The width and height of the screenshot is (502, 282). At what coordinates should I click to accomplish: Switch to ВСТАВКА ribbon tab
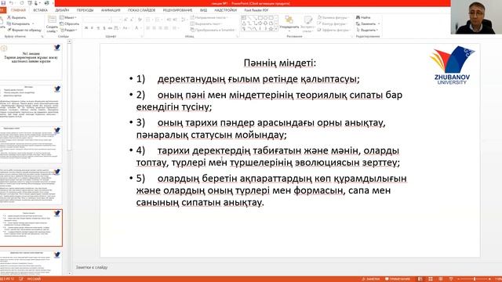[x=40, y=10]
